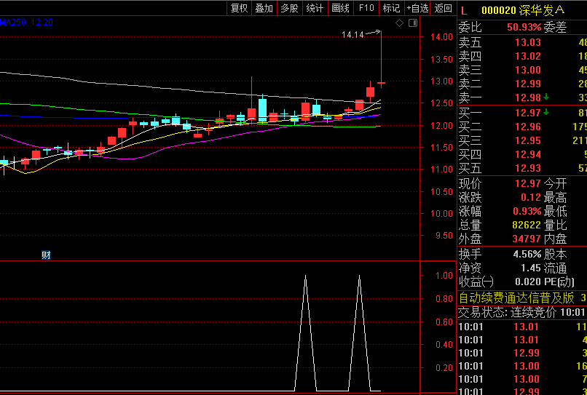The image size is (587, 395).
Task: Click 卖四 price 13.02
Action: [528, 56]
